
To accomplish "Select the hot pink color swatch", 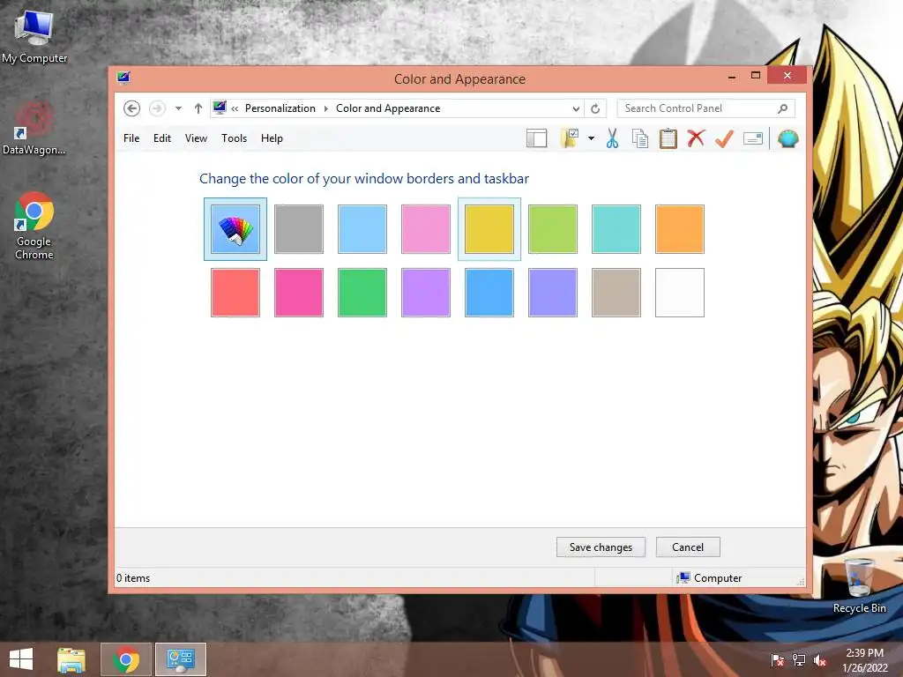I will click(299, 293).
